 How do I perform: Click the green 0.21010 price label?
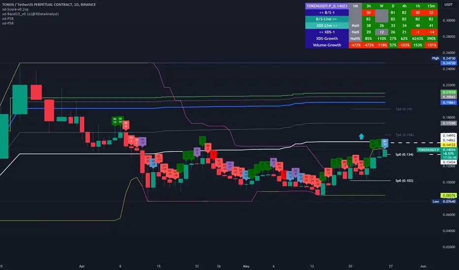click(x=449, y=92)
